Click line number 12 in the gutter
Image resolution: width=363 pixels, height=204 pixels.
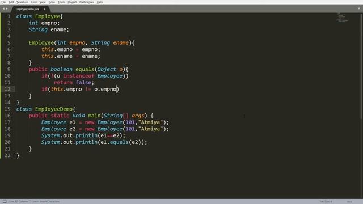coord(7,89)
